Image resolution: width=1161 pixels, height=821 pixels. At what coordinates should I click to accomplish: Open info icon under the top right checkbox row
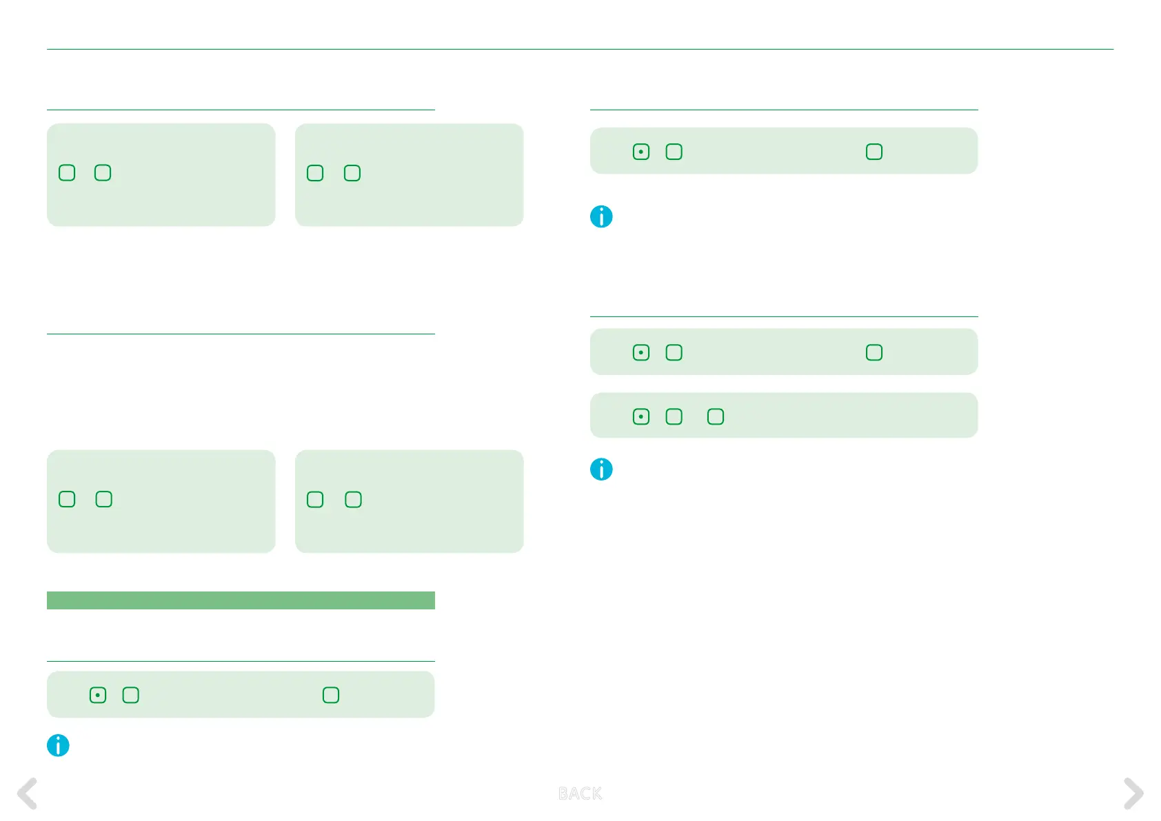[601, 216]
